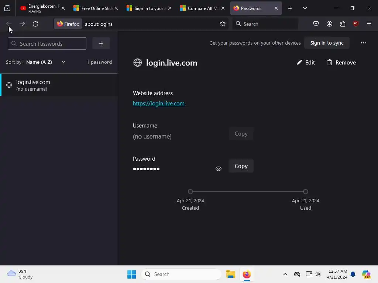Click the Windows taskbar Search box

click(181, 274)
